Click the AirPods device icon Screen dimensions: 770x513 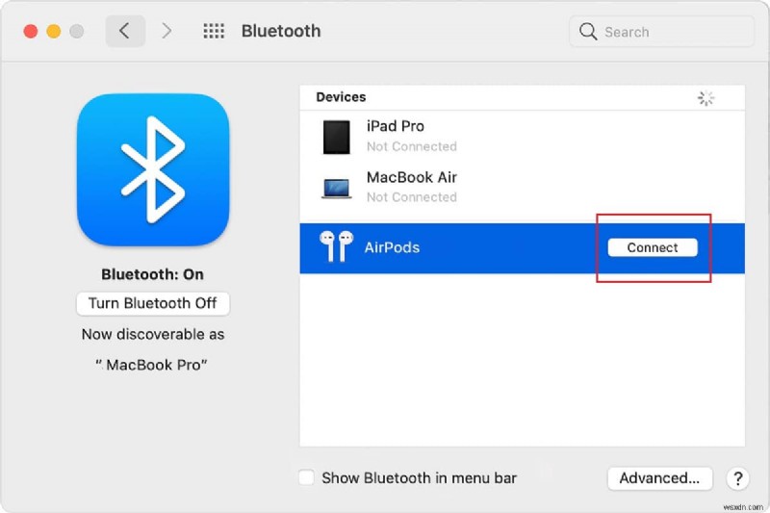[x=336, y=246]
